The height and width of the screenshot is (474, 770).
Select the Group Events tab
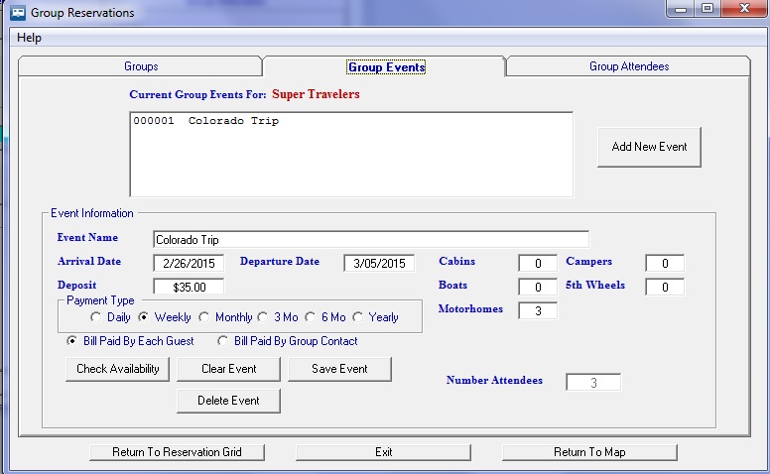coord(386,67)
